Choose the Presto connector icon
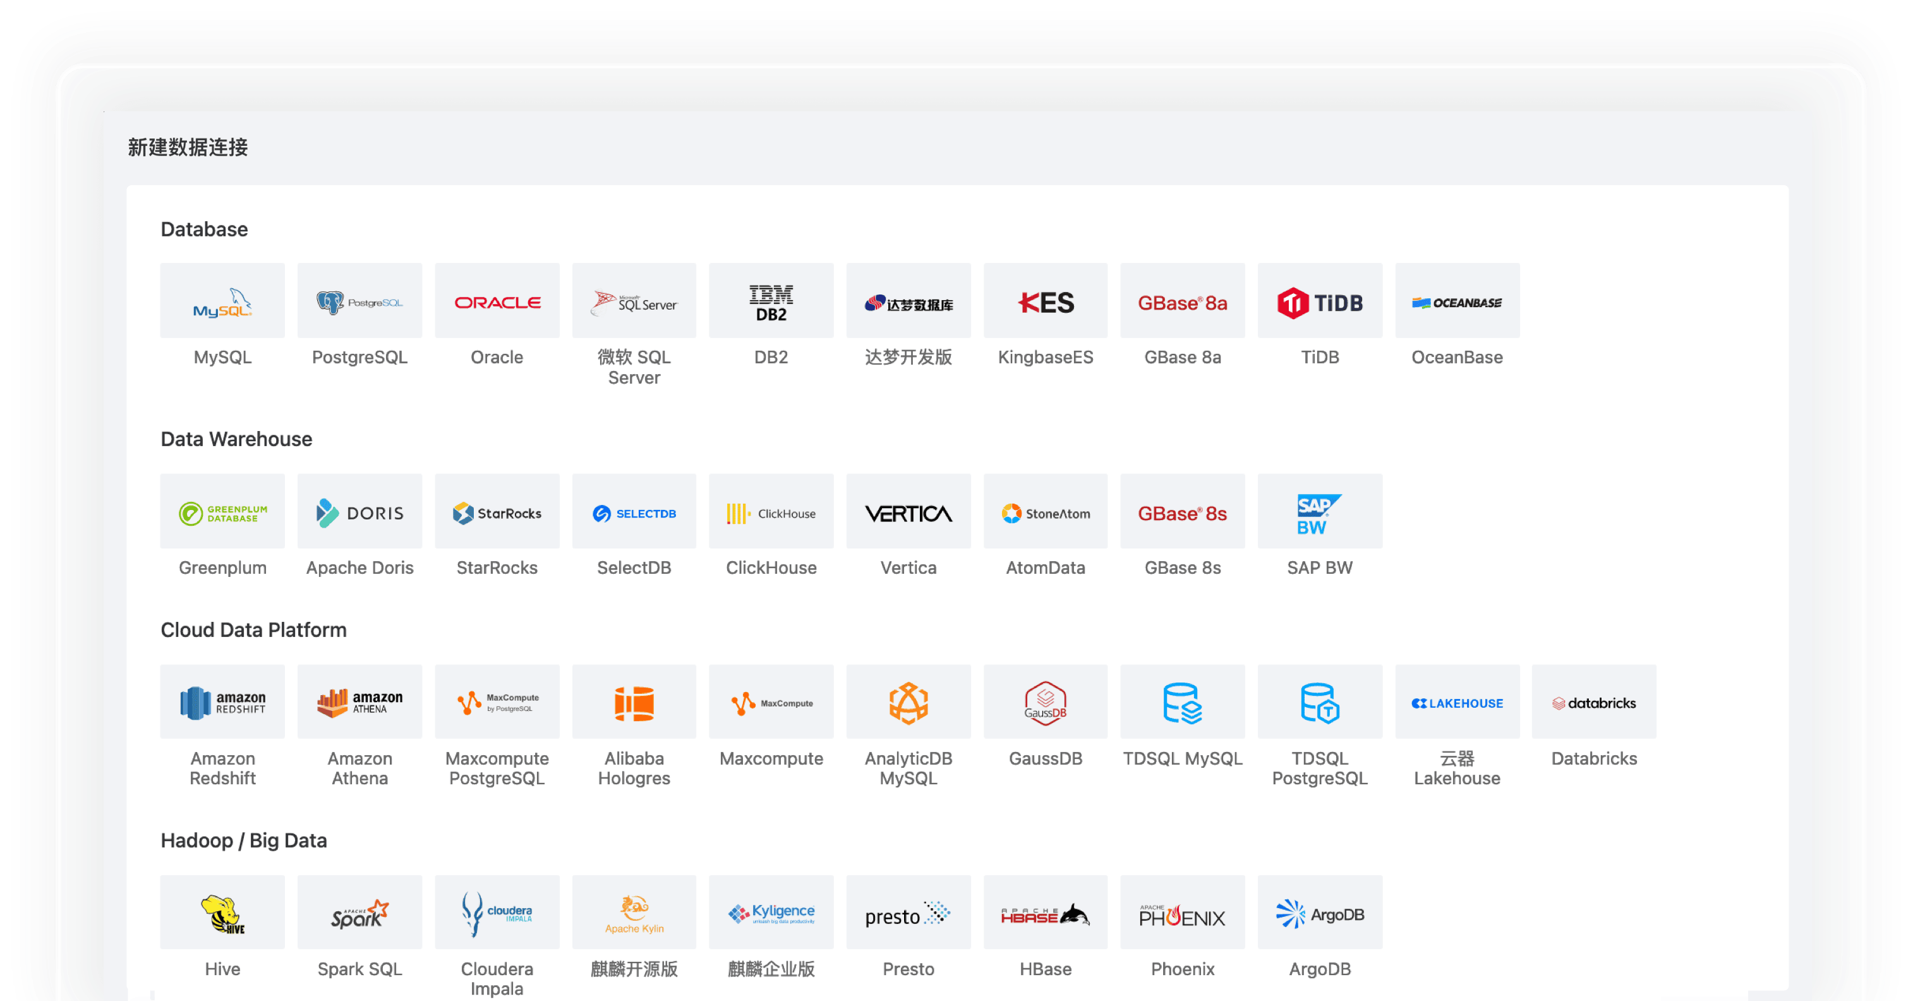The width and height of the screenshot is (1913, 1001). (x=908, y=912)
